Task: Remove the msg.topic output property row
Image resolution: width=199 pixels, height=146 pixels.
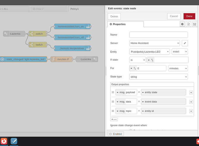Action: pyautogui.click(x=191, y=111)
